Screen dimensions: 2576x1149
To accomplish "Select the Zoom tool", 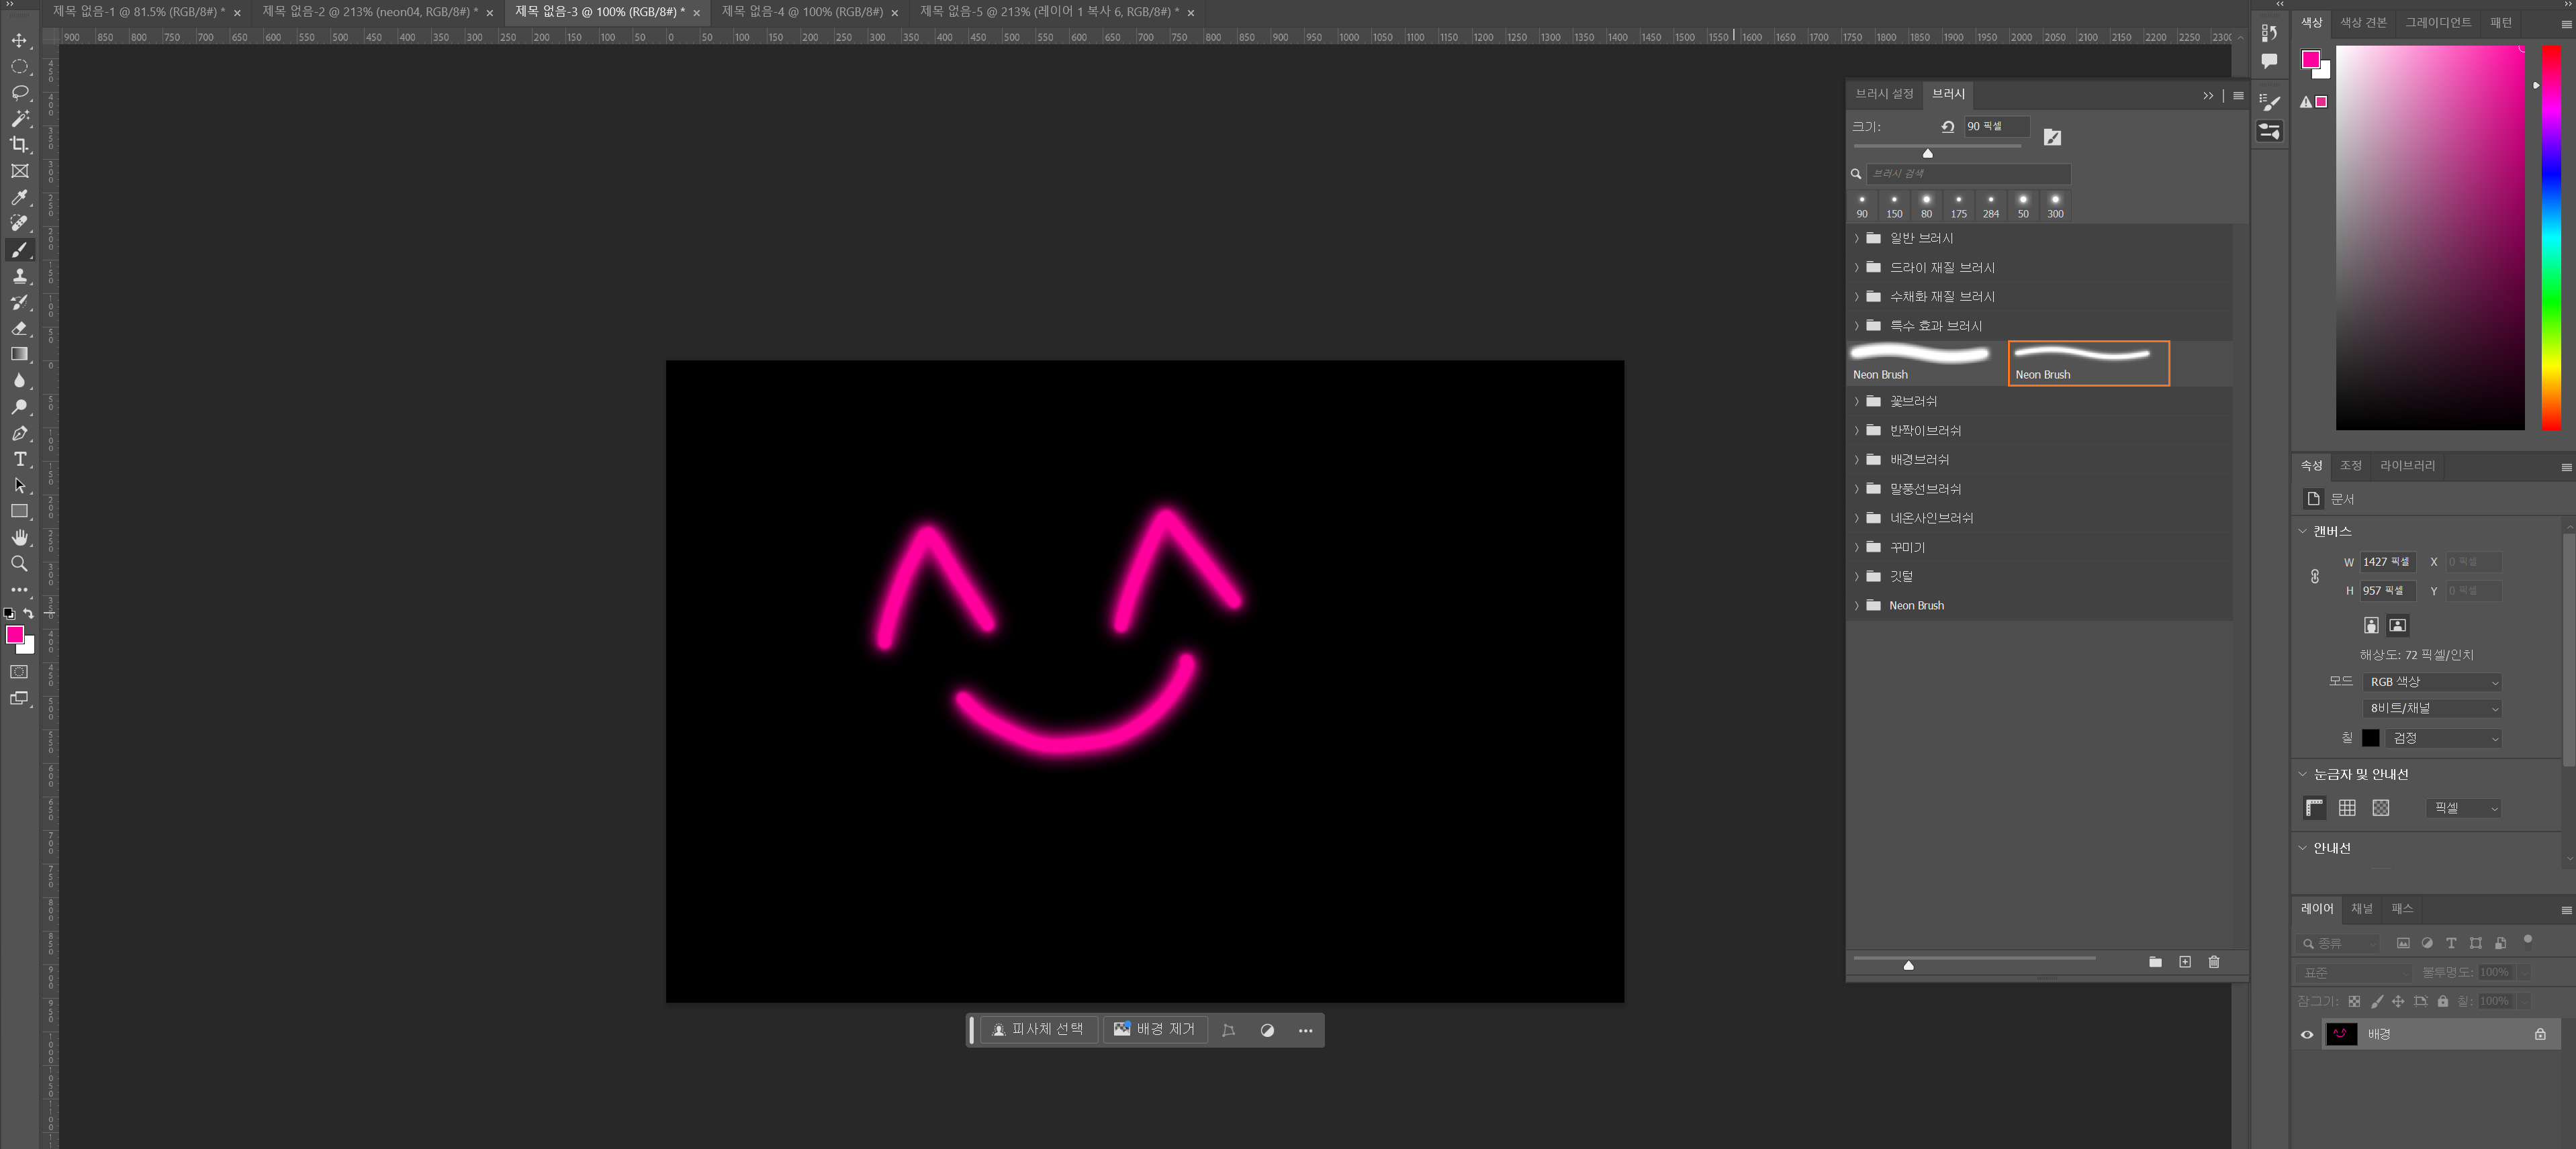I will (19, 564).
